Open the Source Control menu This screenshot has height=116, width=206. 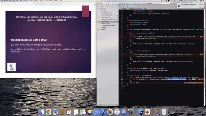(x=49, y=1)
